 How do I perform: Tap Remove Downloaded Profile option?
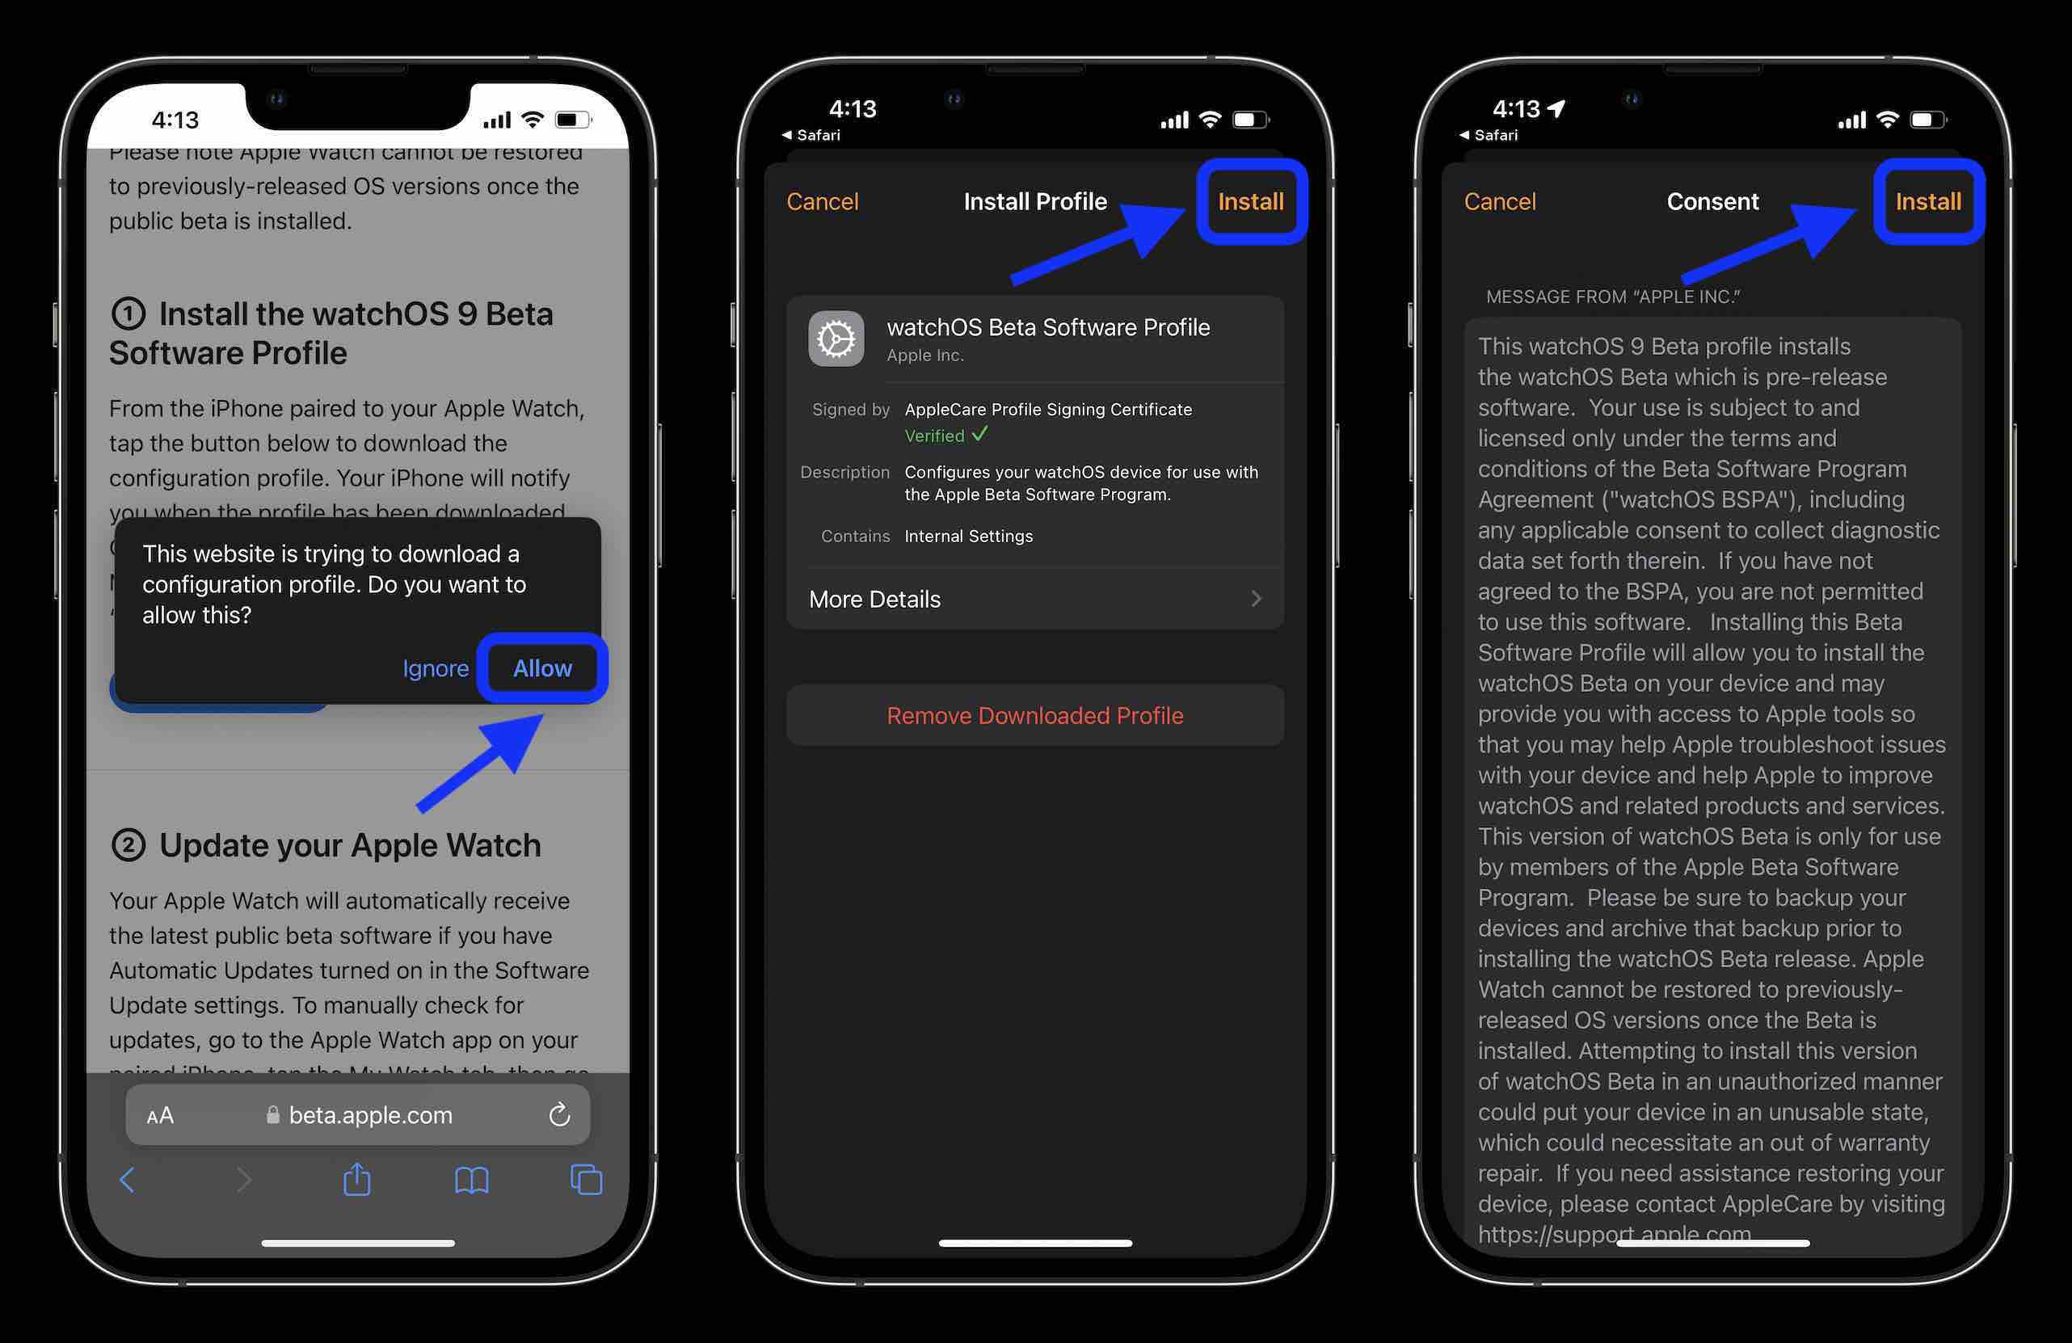pos(1034,714)
